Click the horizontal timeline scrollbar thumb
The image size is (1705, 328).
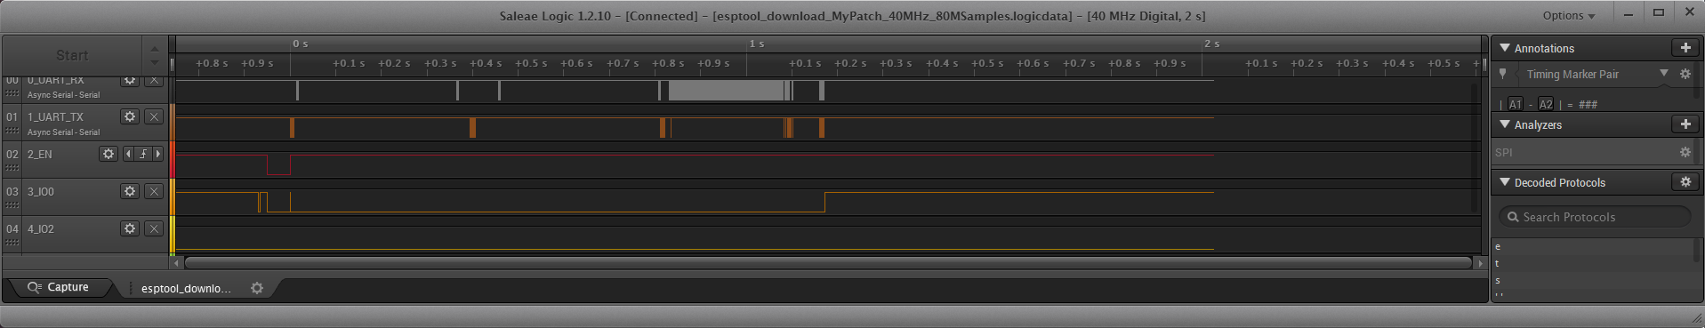(828, 263)
